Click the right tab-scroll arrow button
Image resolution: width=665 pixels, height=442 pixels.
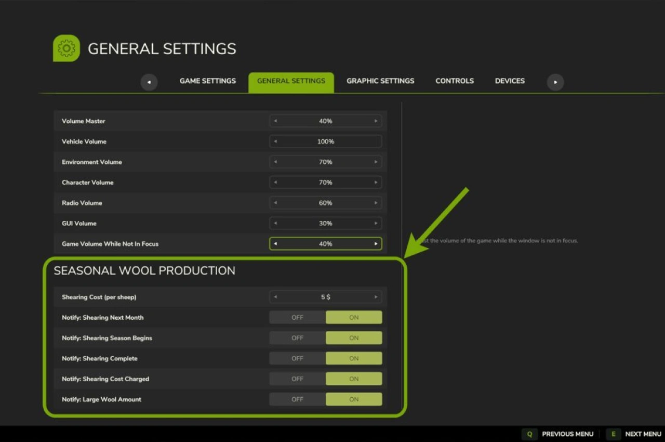pos(555,82)
